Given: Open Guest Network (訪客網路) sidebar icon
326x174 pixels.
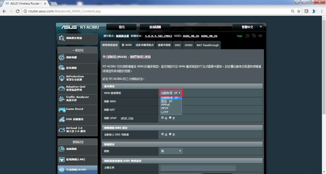Looking at the screenshot, I should [62, 68].
